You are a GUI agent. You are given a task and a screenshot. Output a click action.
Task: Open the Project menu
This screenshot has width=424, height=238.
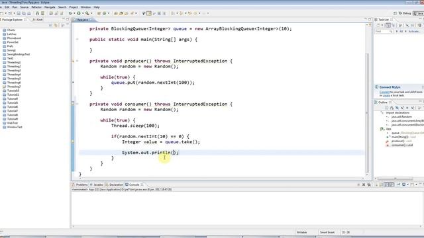[x=74, y=7]
